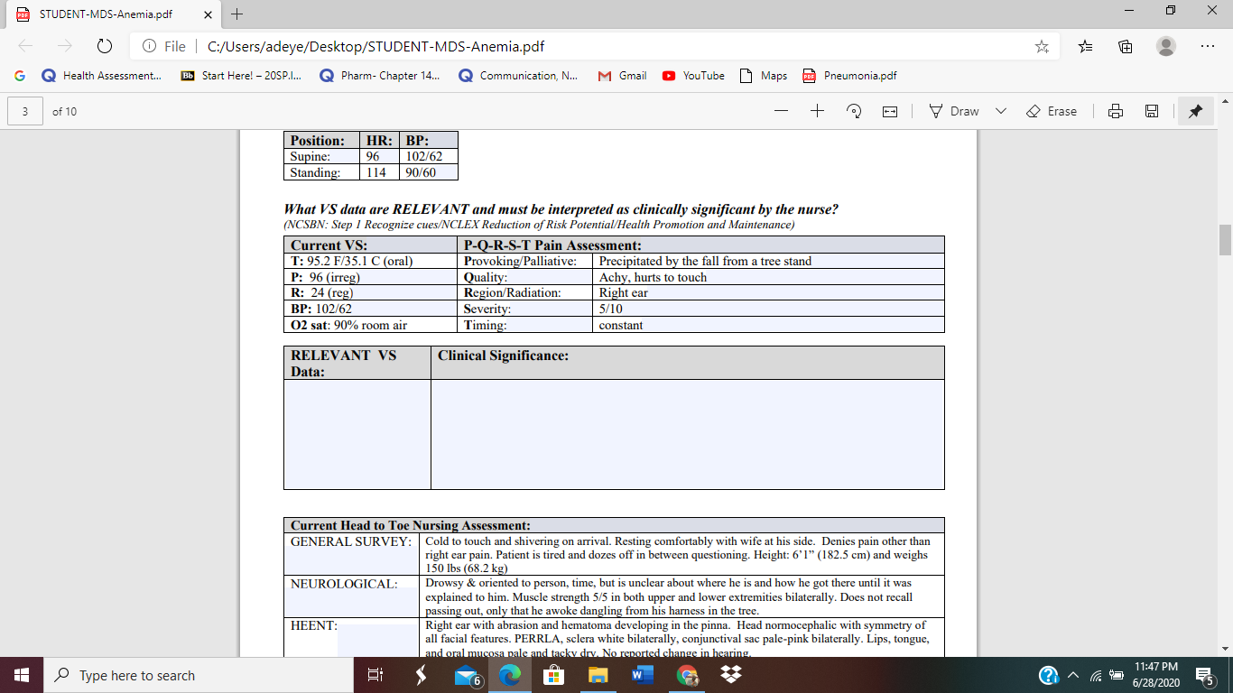Click the RELEVANT VS Data answer field
Image resolution: width=1233 pixels, height=693 pixels.
[357, 434]
